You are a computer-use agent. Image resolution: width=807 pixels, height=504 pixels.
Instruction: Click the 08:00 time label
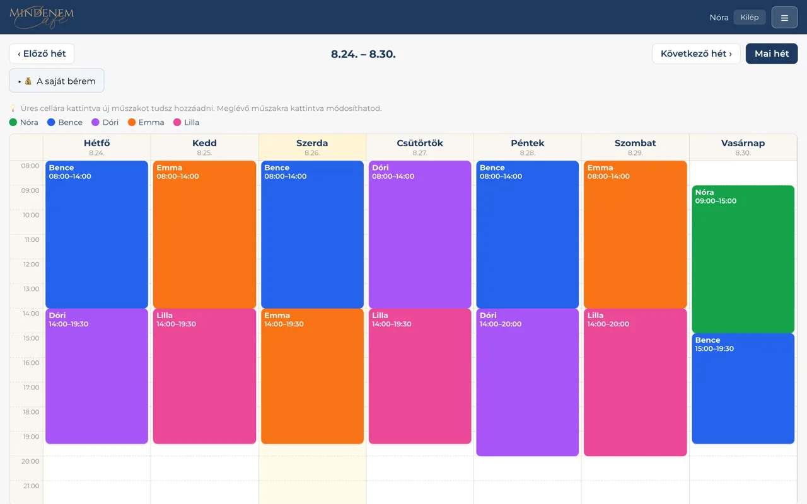click(x=30, y=166)
